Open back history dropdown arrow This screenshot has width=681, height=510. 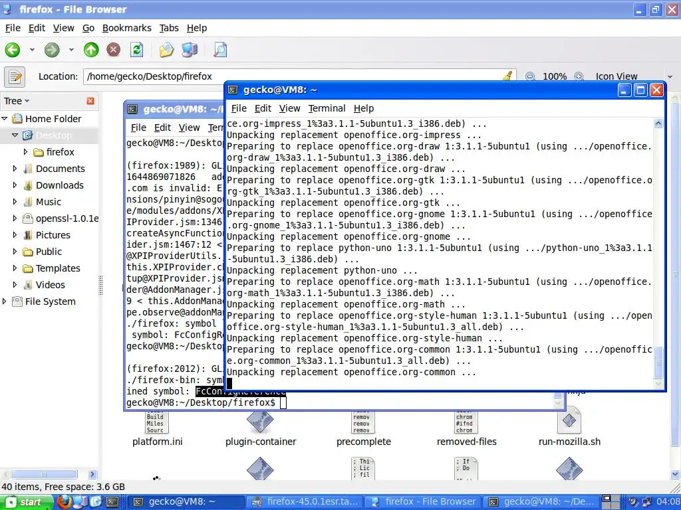point(32,50)
